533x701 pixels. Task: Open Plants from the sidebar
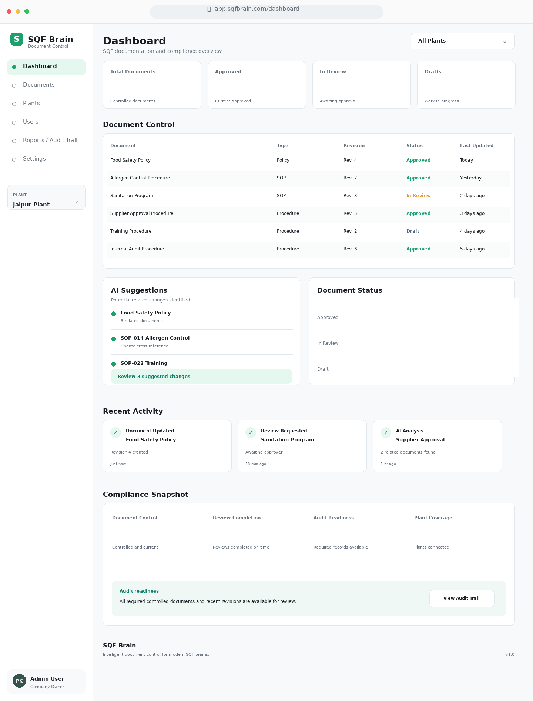pyautogui.click(x=46, y=104)
